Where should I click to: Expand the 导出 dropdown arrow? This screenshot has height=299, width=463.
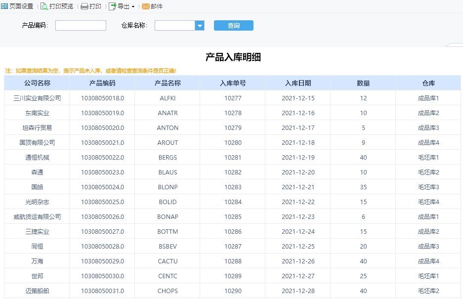[133, 7]
